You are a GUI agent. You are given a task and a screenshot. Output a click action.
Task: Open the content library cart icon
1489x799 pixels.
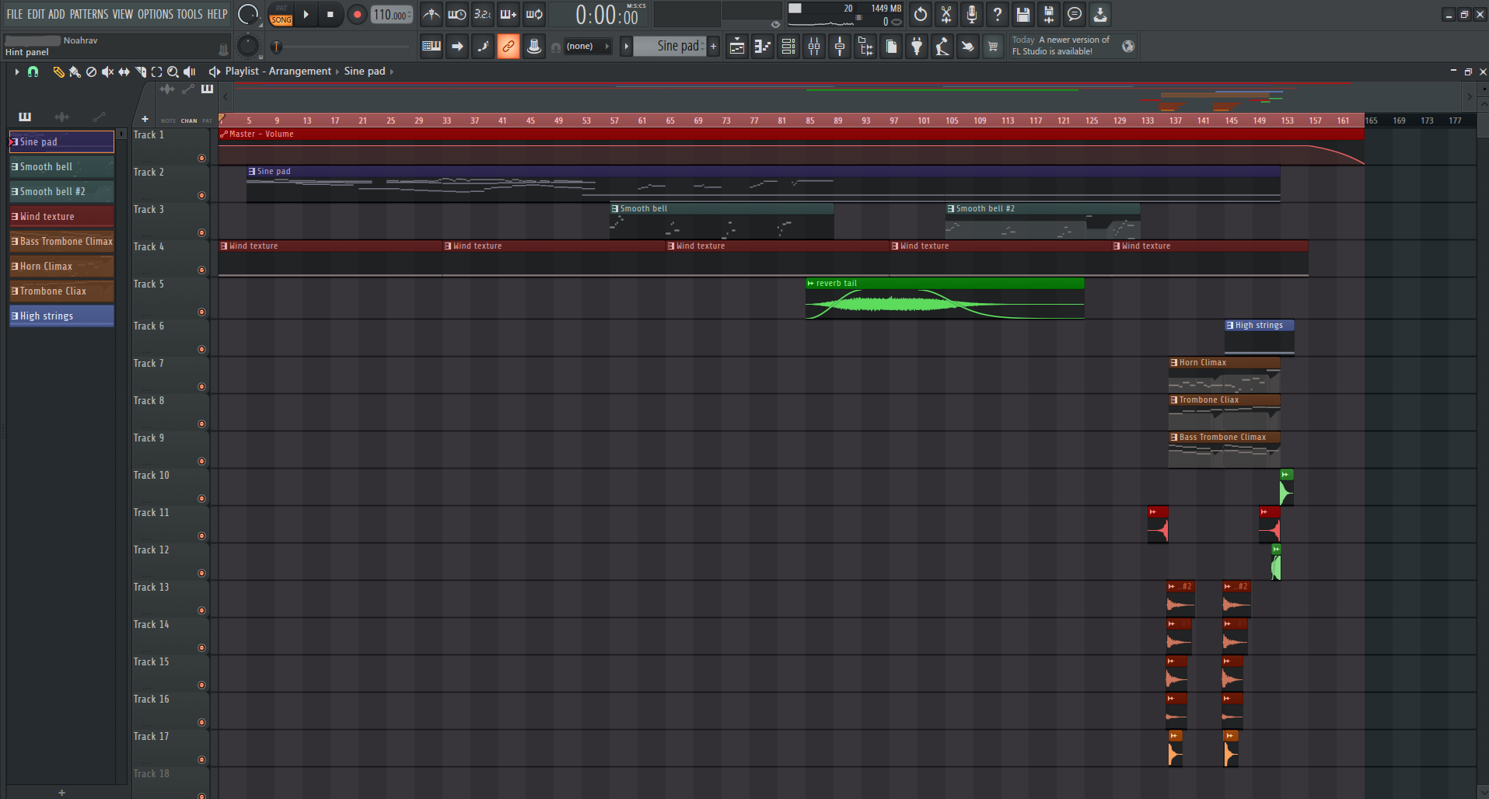(x=993, y=47)
